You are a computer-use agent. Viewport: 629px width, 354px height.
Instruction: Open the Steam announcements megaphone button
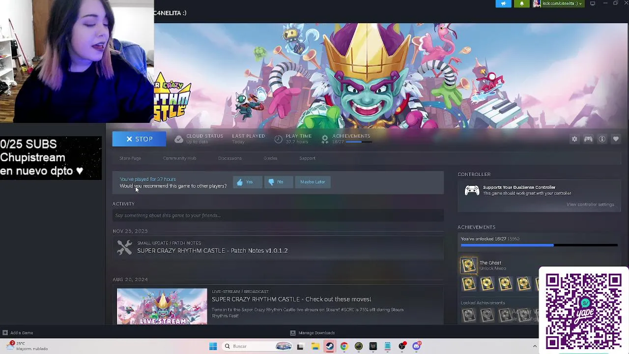pos(504,3)
